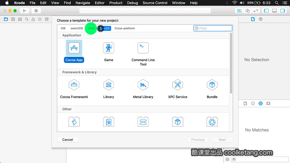The height and width of the screenshot is (163, 290).
Task: Toggle library grid view icon
Action: (x=227, y=159)
